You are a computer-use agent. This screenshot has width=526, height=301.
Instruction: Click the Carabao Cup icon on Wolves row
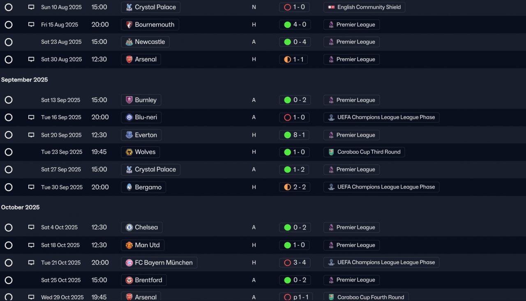tap(331, 152)
